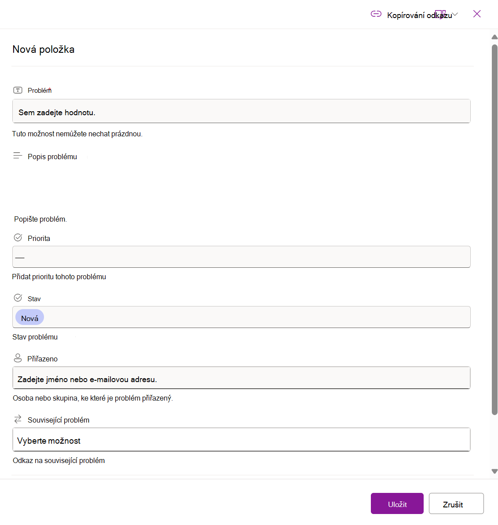Image resolution: width=498 pixels, height=525 pixels.
Task: Click the scrollbar down arrow
Action: coord(494,471)
